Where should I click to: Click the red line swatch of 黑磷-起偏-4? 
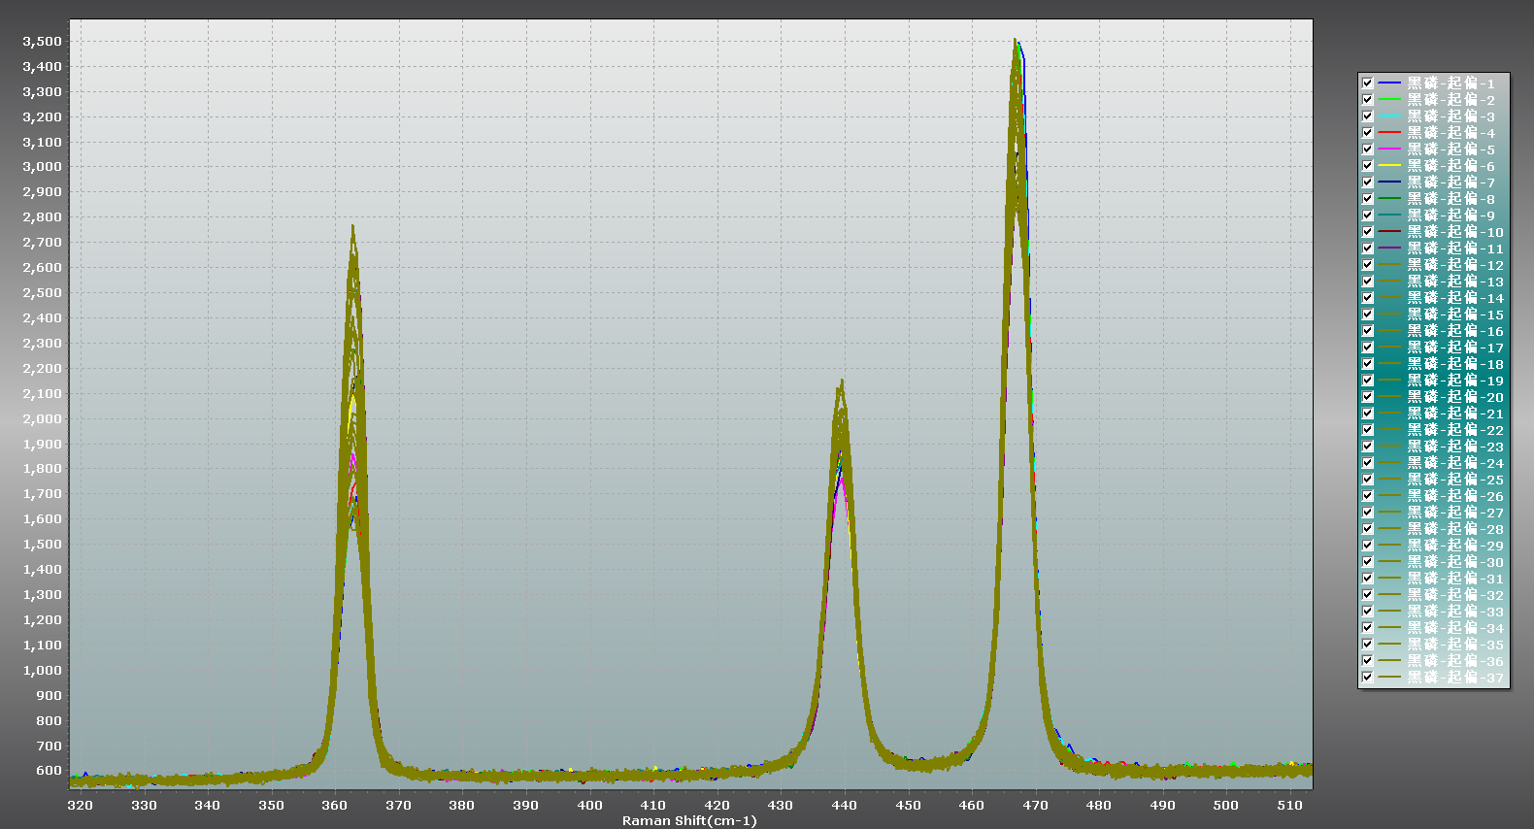click(x=1389, y=133)
